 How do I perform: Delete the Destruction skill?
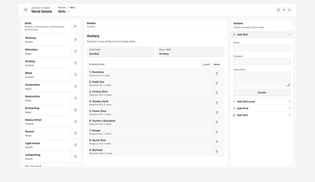(75, 98)
